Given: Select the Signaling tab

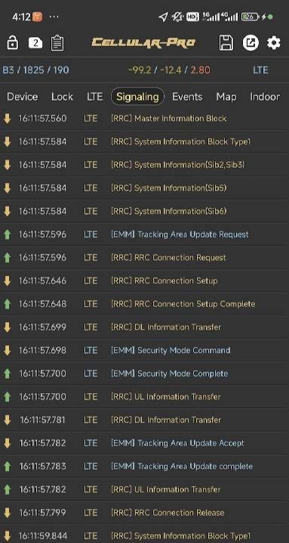Looking at the screenshot, I should pos(137,97).
